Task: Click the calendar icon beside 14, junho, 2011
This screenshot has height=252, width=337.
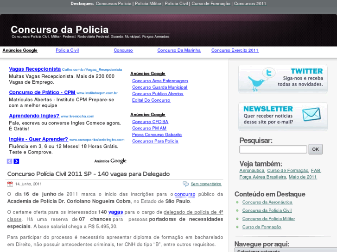Action: (x=10, y=184)
